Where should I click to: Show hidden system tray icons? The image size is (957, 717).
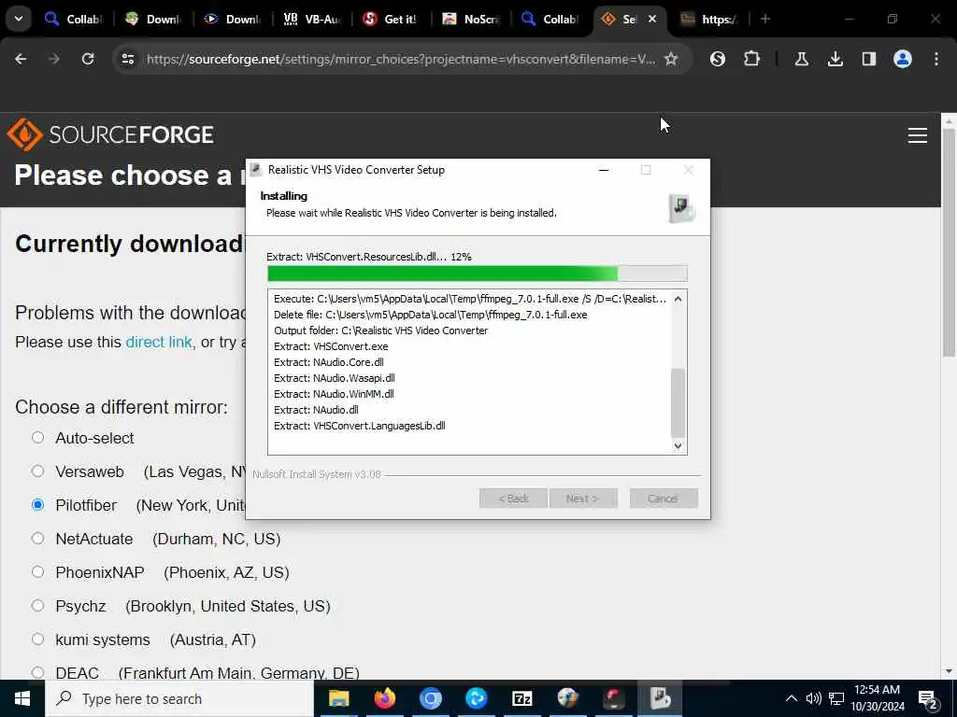[791, 698]
